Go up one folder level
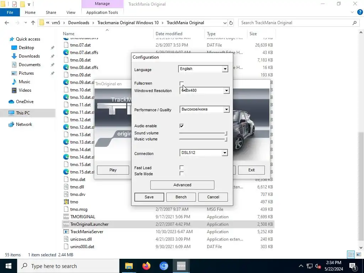The image size is (364, 273). click(x=33, y=23)
